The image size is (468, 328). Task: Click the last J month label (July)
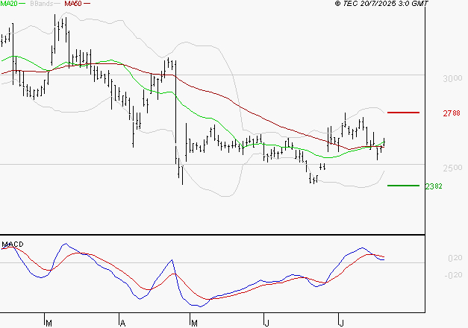coord(341,323)
